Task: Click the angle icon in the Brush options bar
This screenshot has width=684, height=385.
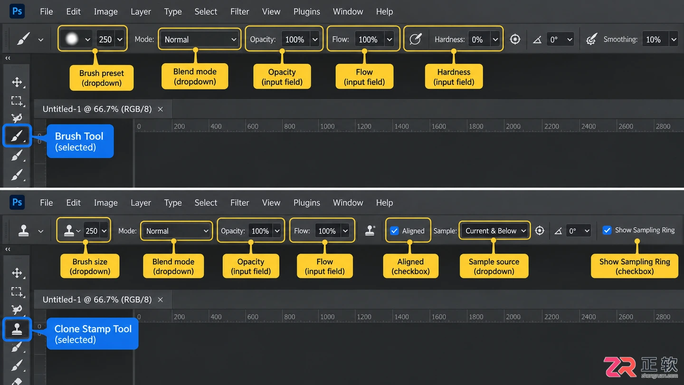Action: (x=537, y=40)
